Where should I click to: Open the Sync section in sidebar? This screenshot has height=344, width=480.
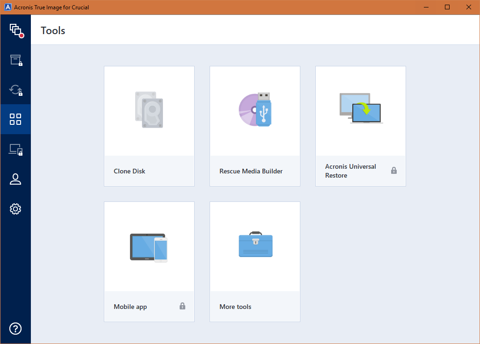click(16, 90)
